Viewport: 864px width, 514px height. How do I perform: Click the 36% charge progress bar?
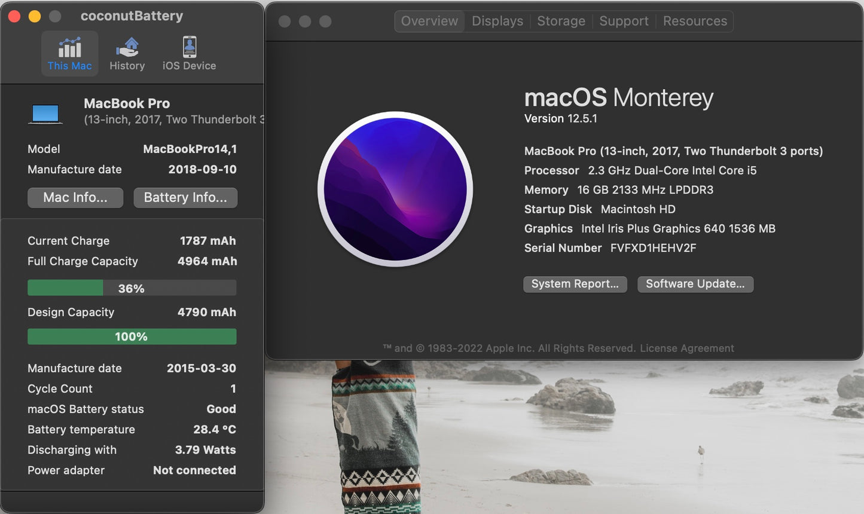132,287
